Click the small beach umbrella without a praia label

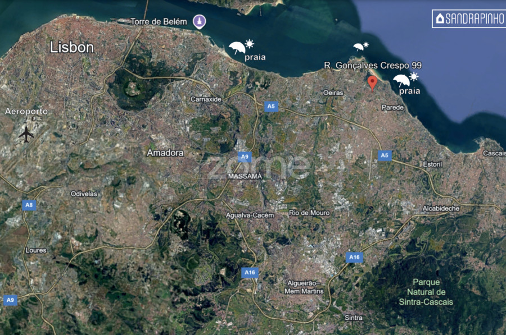[x=360, y=47]
